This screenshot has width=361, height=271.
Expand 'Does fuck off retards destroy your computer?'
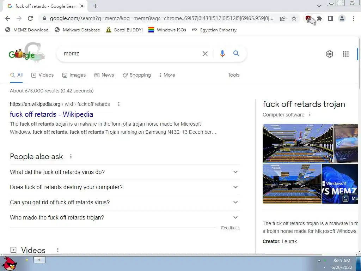pos(125,187)
